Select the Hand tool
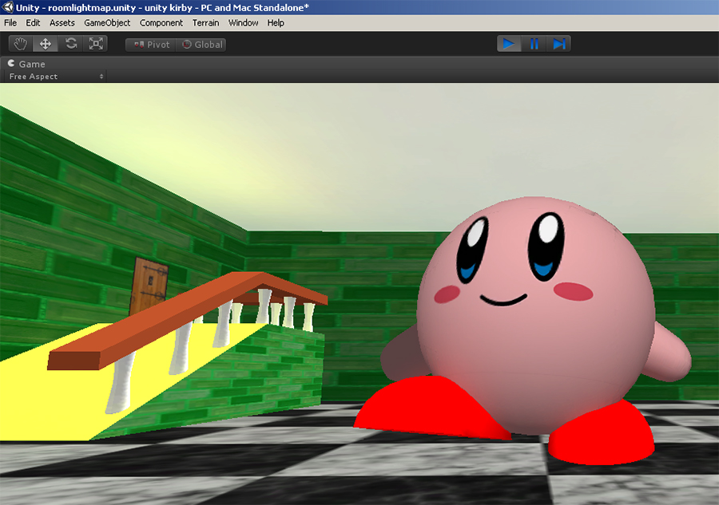 point(21,44)
